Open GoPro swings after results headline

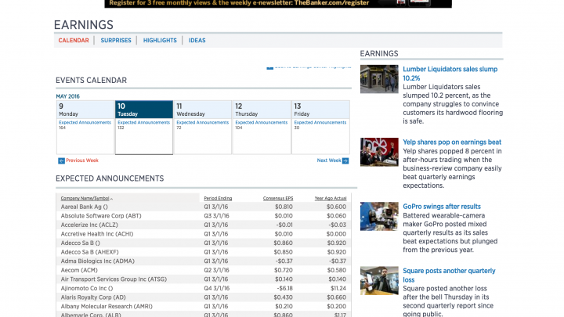pos(442,207)
